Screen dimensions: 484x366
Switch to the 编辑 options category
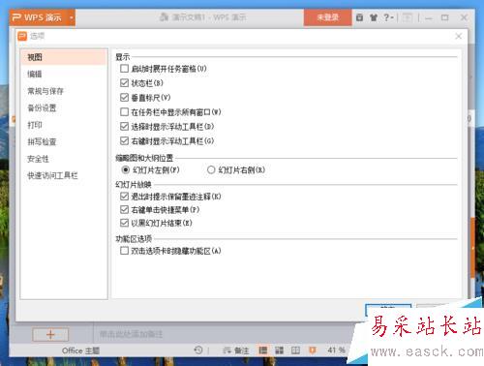coord(64,75)
